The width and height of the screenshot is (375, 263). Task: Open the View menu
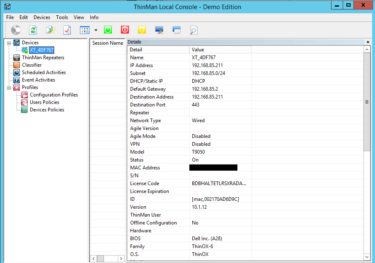pyautogui.click(x=79, y=17)
